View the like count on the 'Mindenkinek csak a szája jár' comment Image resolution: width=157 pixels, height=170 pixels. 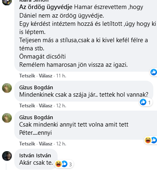[x=149, y=102]
